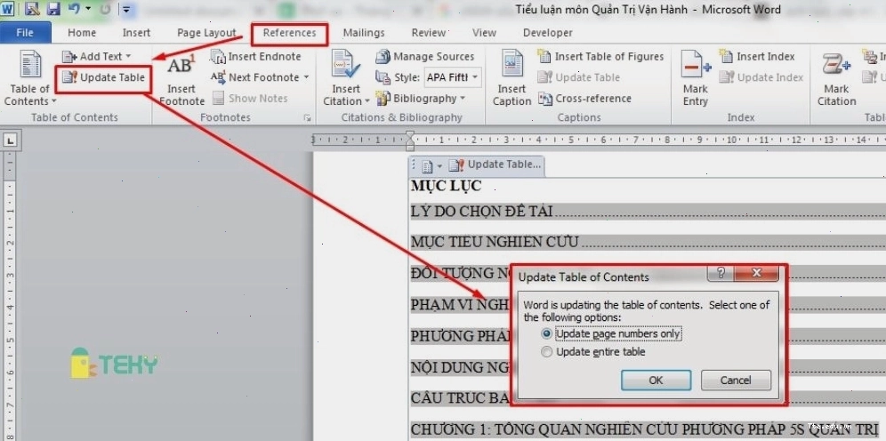The height and width of the screenshot is (441, 886).
Task: Click Save icon in Quick Access Toolbar
Action: 53,9
